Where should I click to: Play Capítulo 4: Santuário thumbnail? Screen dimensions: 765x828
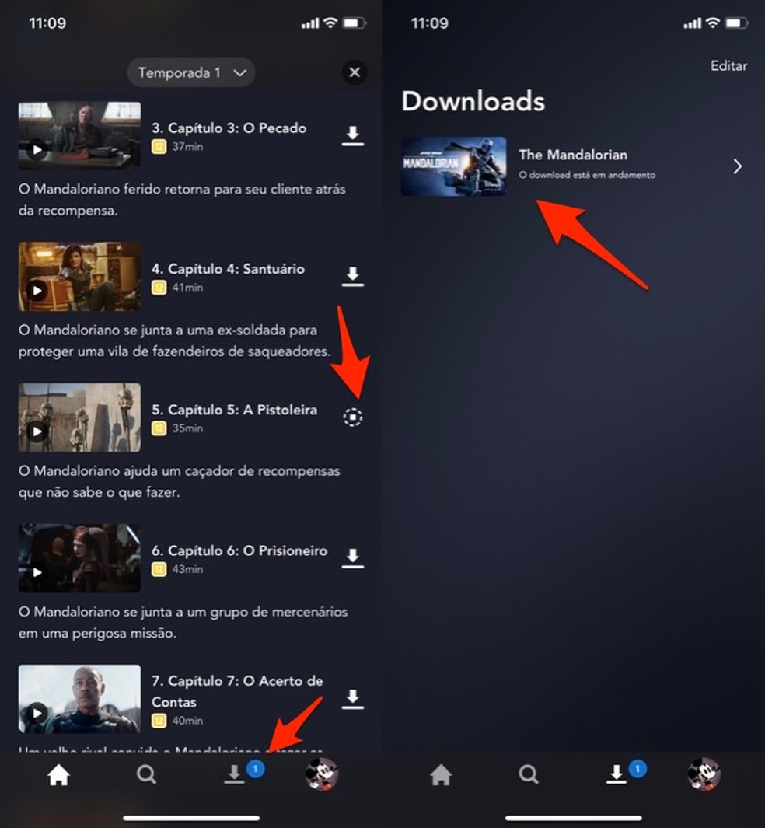(x=79, y=275)
